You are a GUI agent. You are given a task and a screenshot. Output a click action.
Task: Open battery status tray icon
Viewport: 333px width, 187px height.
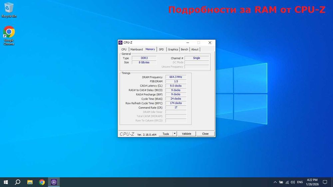click(281, 182)
